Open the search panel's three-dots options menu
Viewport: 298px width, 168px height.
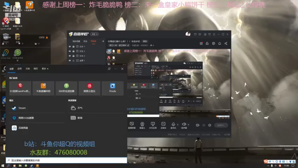116,69
